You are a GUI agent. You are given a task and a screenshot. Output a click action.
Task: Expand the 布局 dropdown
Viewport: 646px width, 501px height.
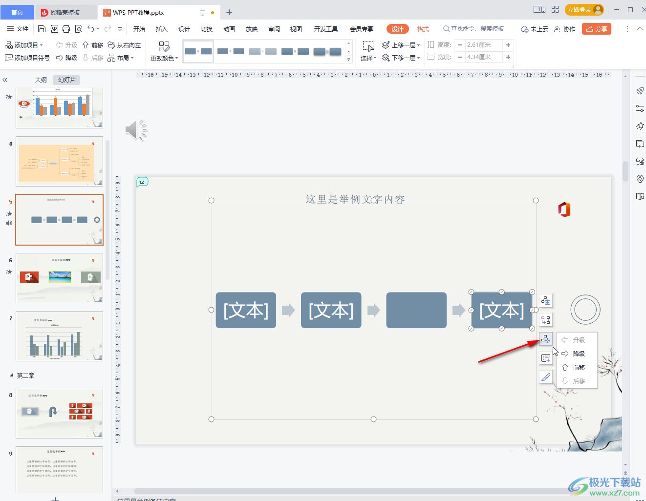[121, 58]
